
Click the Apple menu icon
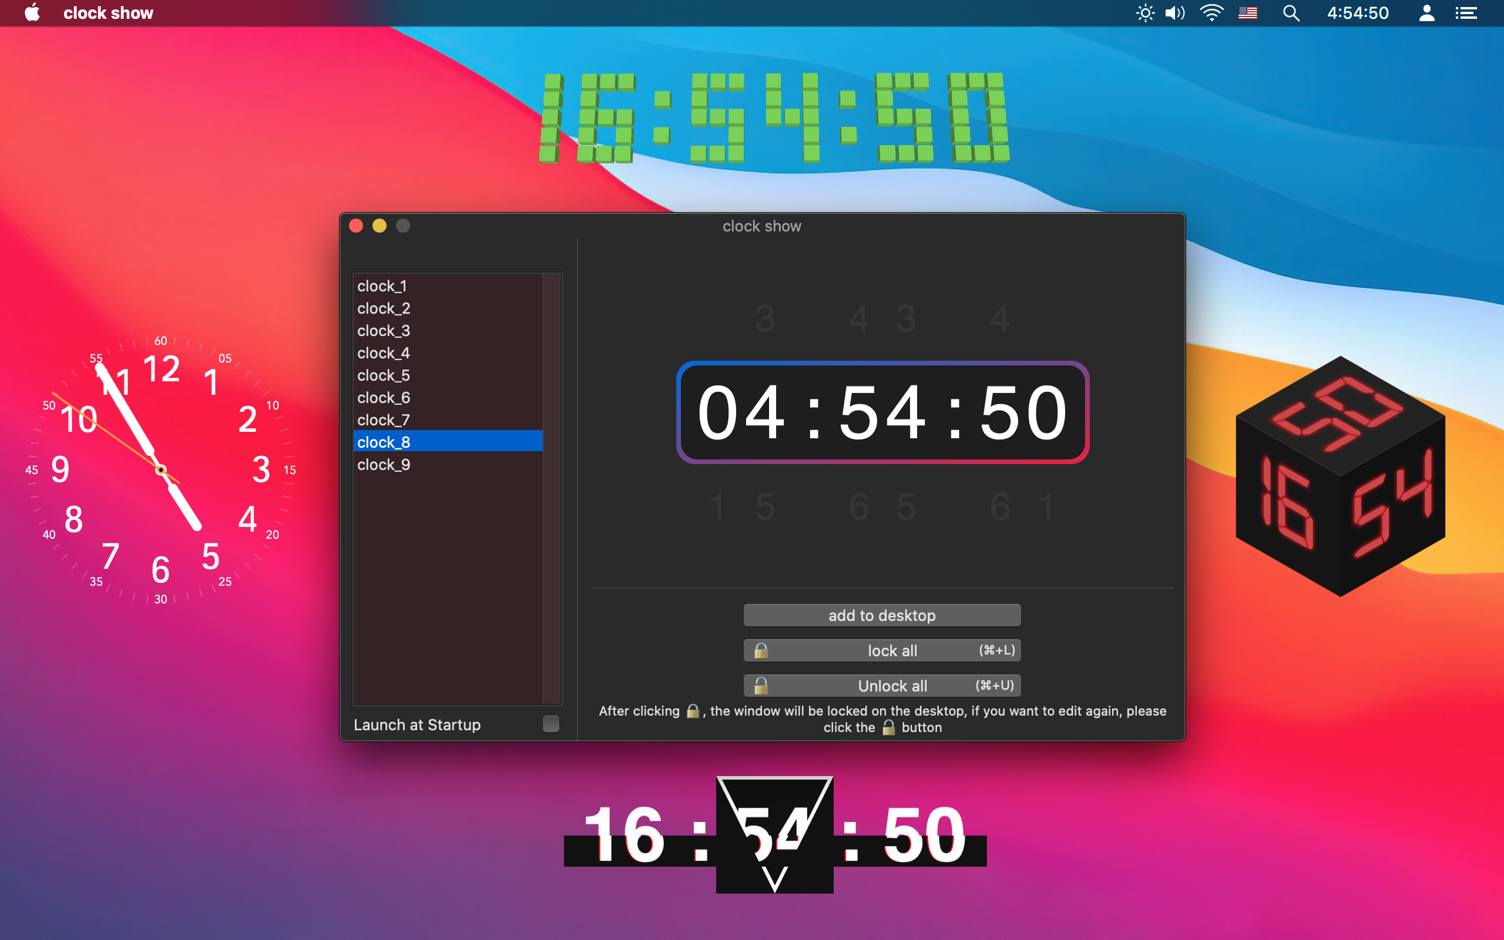click(32, 13)
